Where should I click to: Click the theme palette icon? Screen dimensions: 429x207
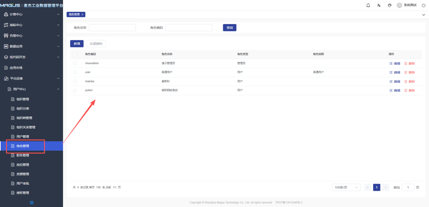(x=389, y=5)
